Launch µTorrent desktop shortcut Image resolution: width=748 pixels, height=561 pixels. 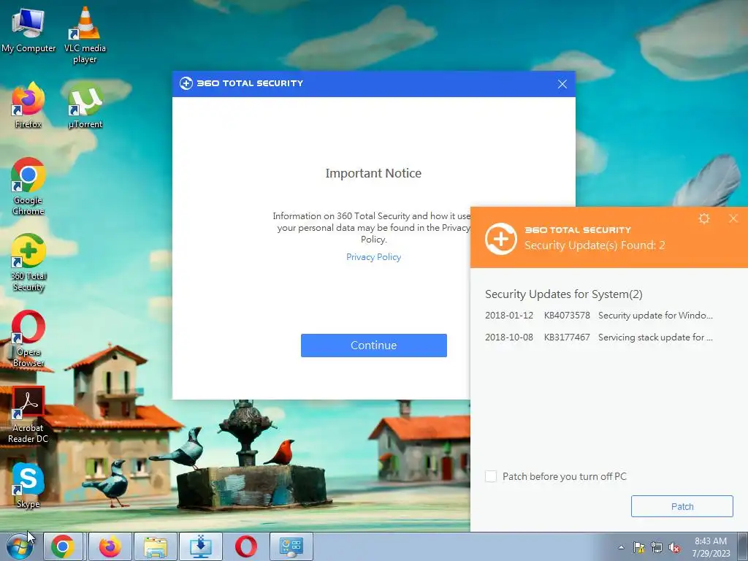point(85,105)
